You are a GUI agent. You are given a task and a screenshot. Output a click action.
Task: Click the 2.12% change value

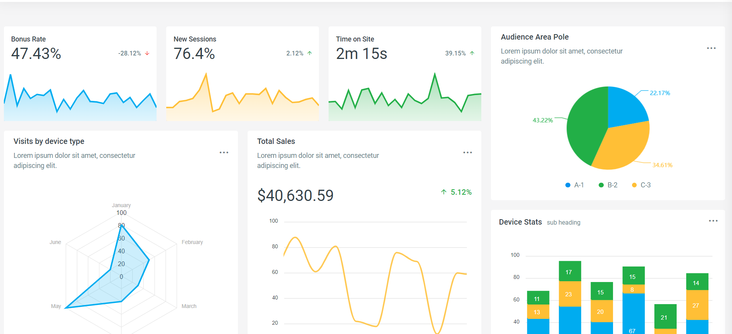click(x=295, y=53)
